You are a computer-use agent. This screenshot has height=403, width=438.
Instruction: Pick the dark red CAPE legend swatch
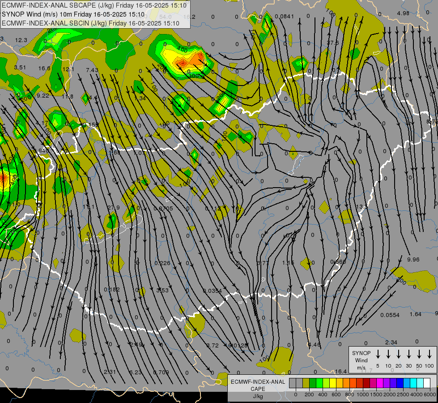point(366,383)
